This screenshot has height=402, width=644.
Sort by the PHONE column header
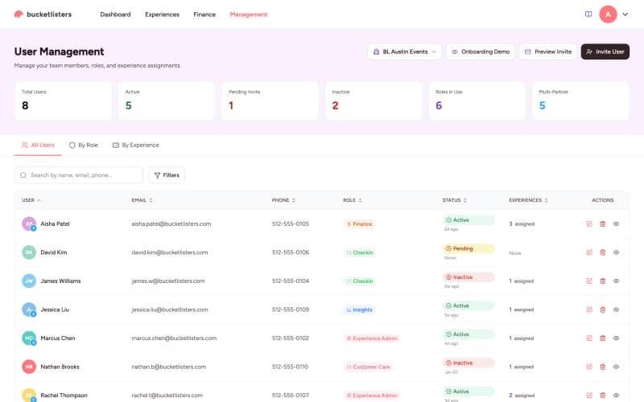(x=283, y=200)
